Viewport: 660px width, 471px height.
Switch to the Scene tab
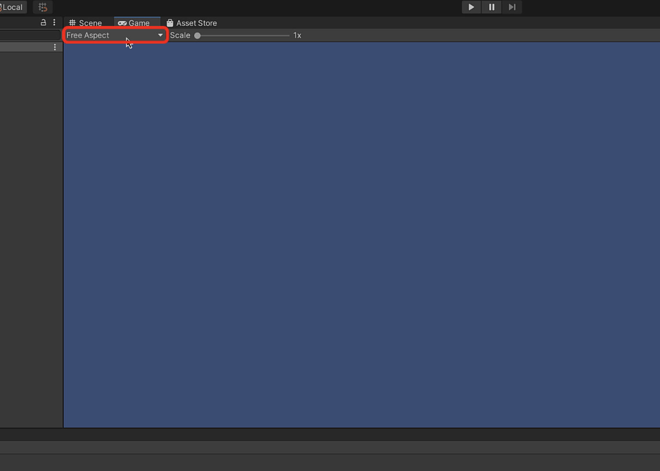[x=86, y=23]
